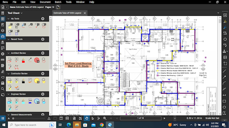Image resolution: width=229 pixels, height=128 pixels.
Task: Click the larger triangle of the size slider
Action: coord(49,119)
